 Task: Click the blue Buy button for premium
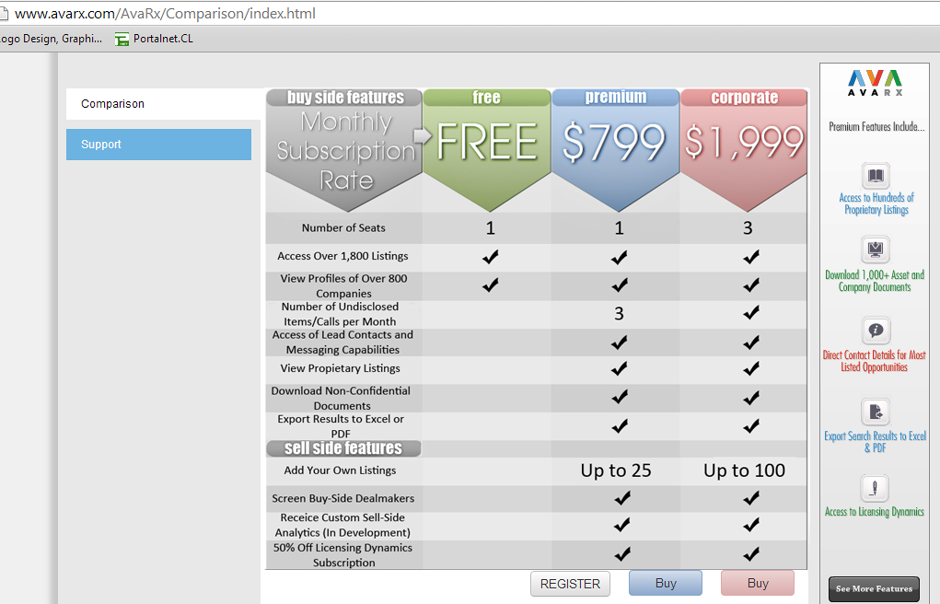point(666,583)
